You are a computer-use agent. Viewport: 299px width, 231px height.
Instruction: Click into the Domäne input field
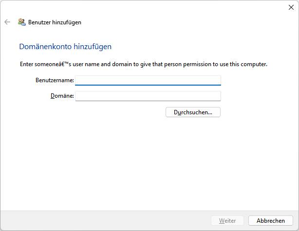click(x=148, y=96)
